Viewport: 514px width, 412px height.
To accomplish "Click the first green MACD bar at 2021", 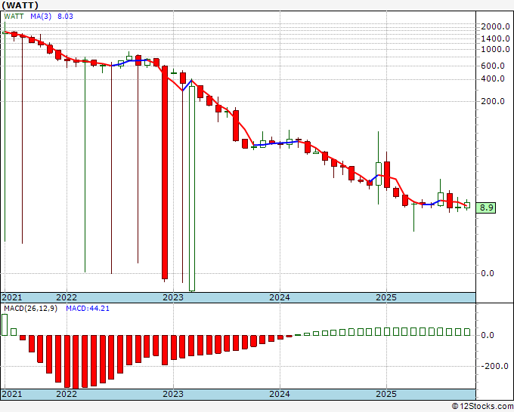I will click(5, 324).
